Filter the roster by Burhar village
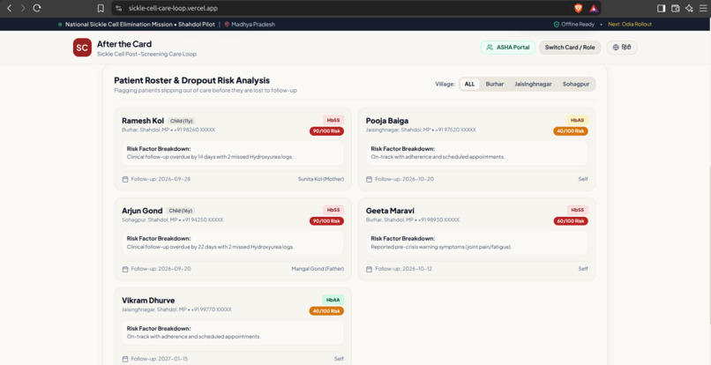The height and width of the screenshot is (365, 711). (495, 84)
